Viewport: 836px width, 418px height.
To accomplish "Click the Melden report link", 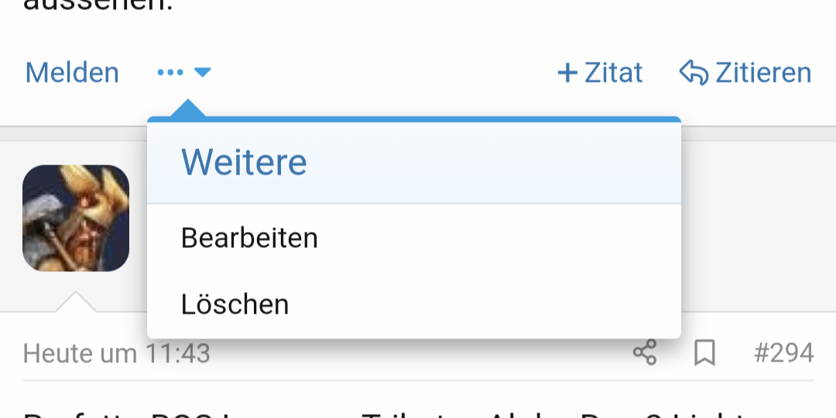I will [x=72, y=73].
